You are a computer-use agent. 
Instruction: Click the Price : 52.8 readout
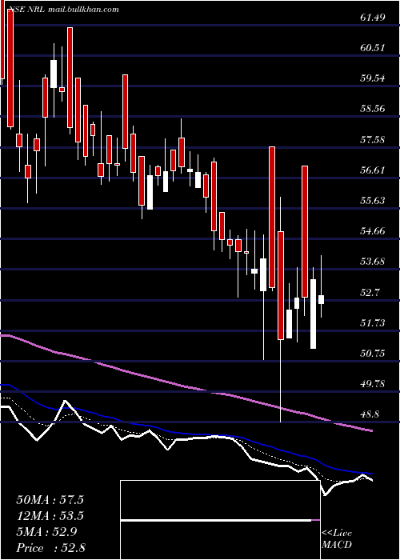tap(50, 548)
